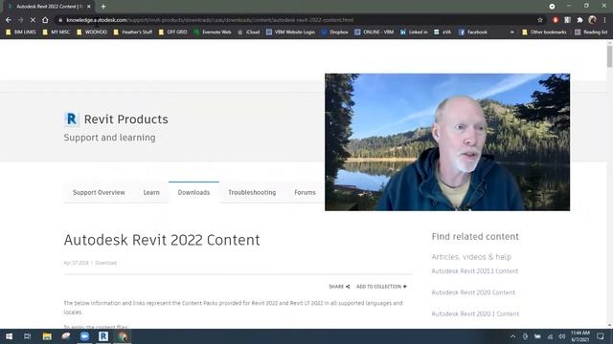Click the "Find related content" heading
This screenshot has height=344, width=613.
475,236
